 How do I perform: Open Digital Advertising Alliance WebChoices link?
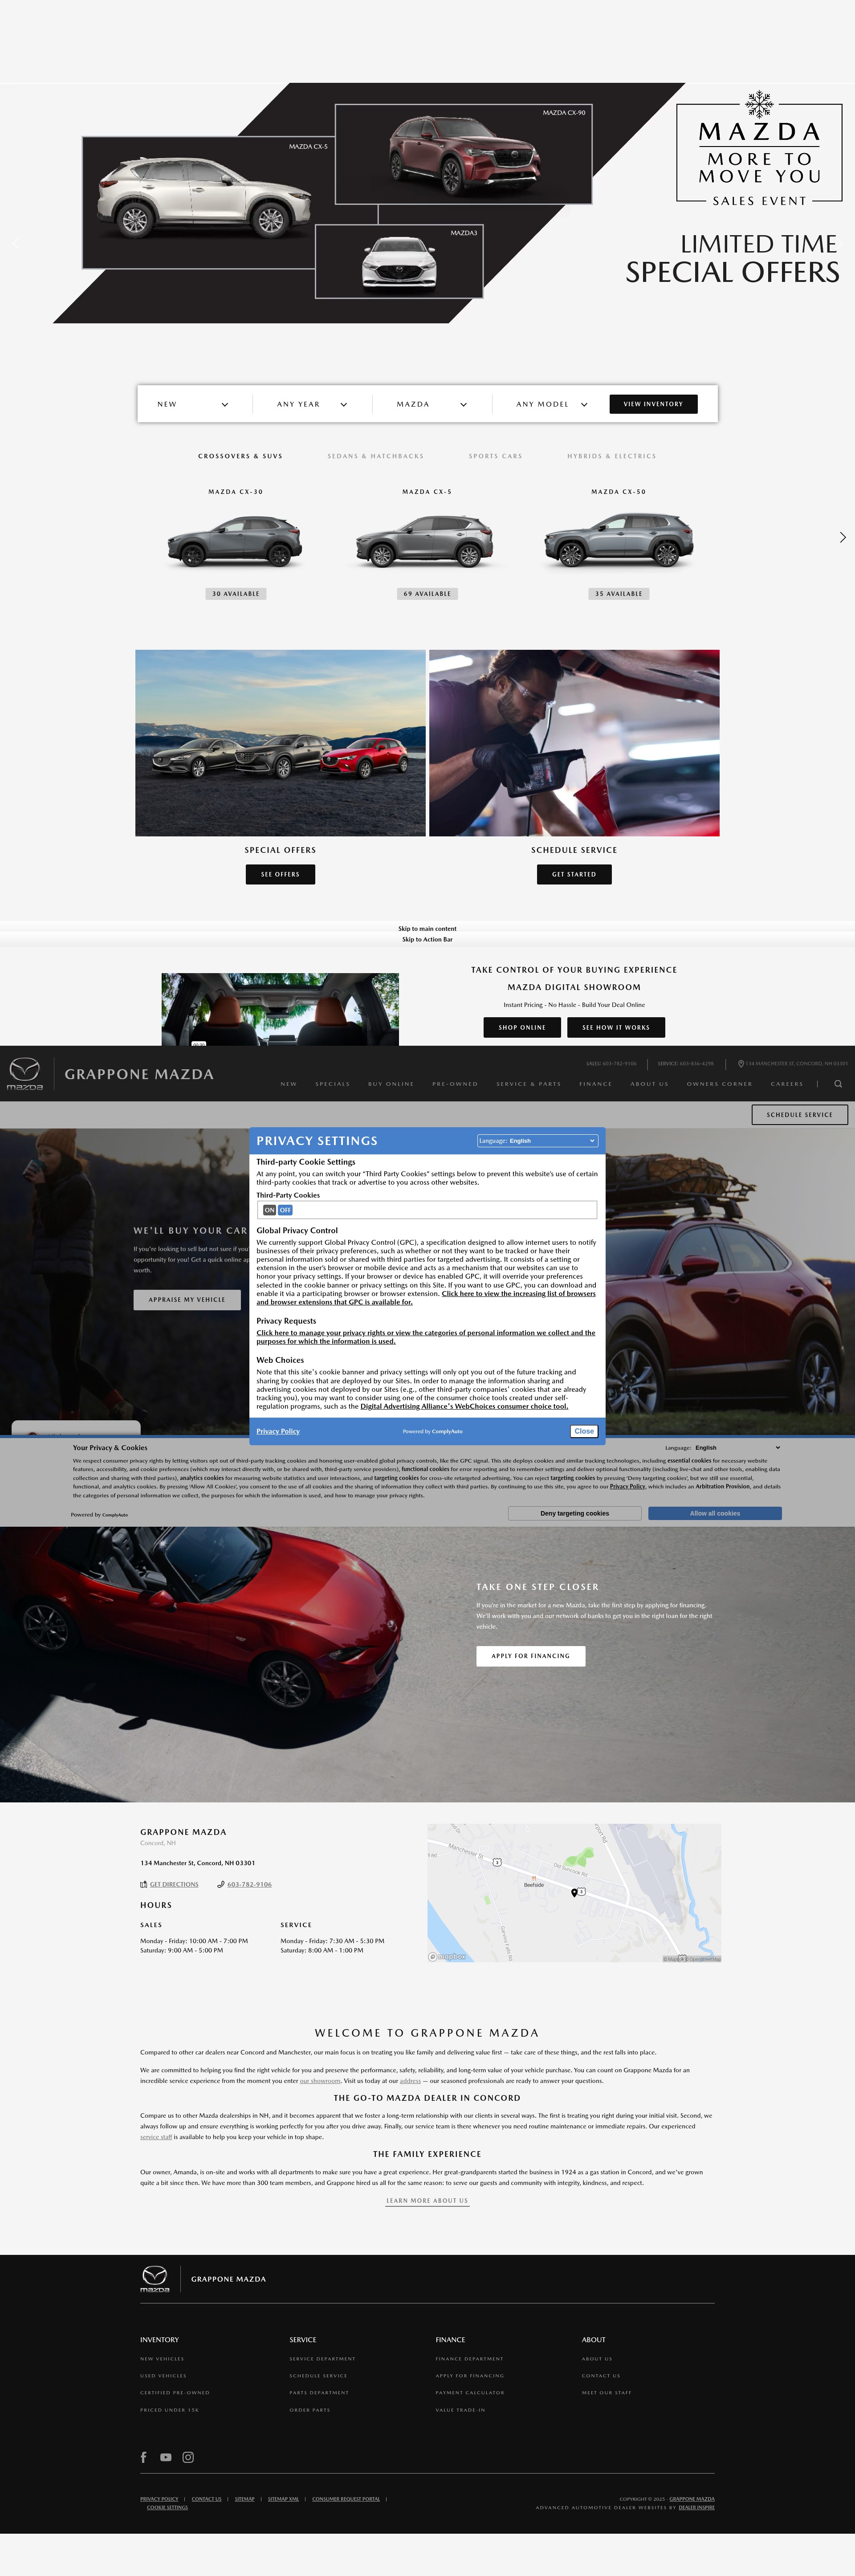tap(464, 1406)
